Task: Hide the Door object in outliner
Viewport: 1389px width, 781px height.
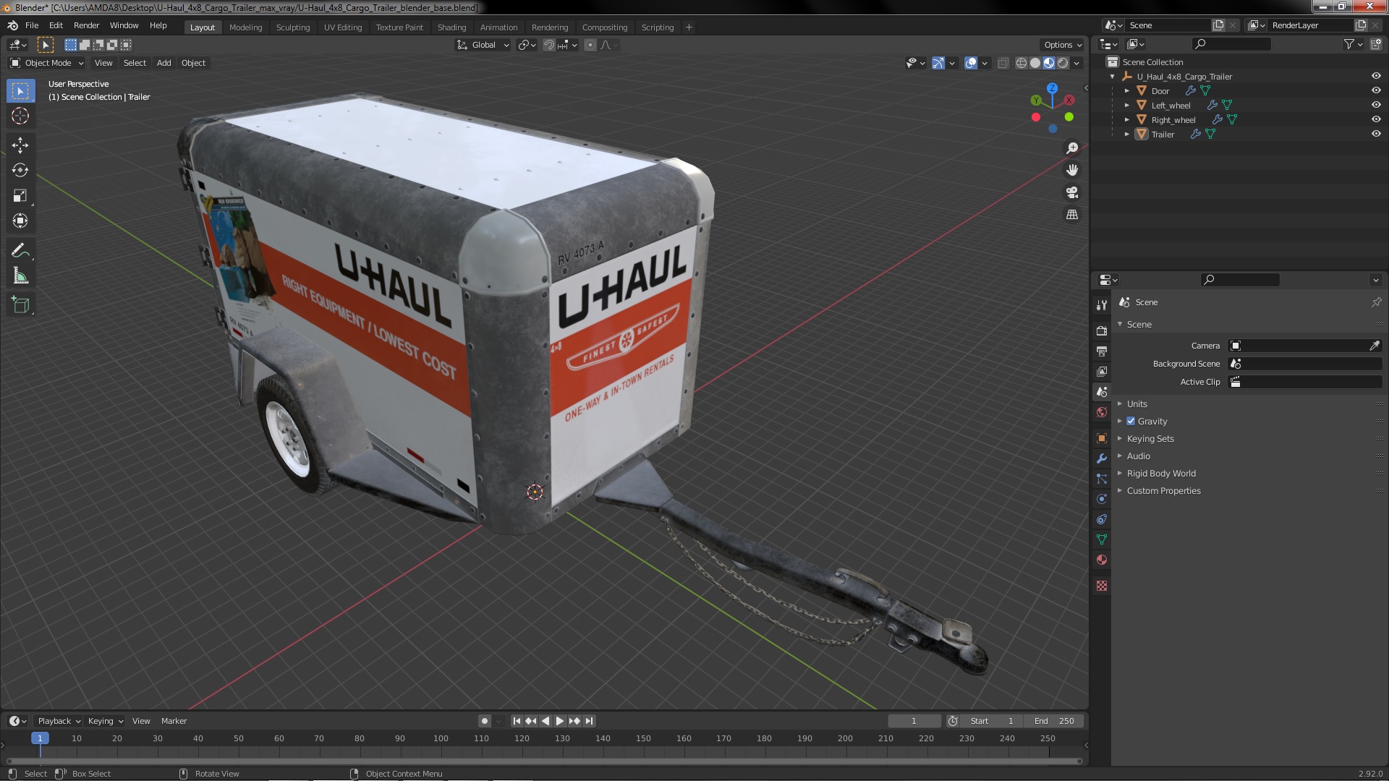Action: (1376, 90)
